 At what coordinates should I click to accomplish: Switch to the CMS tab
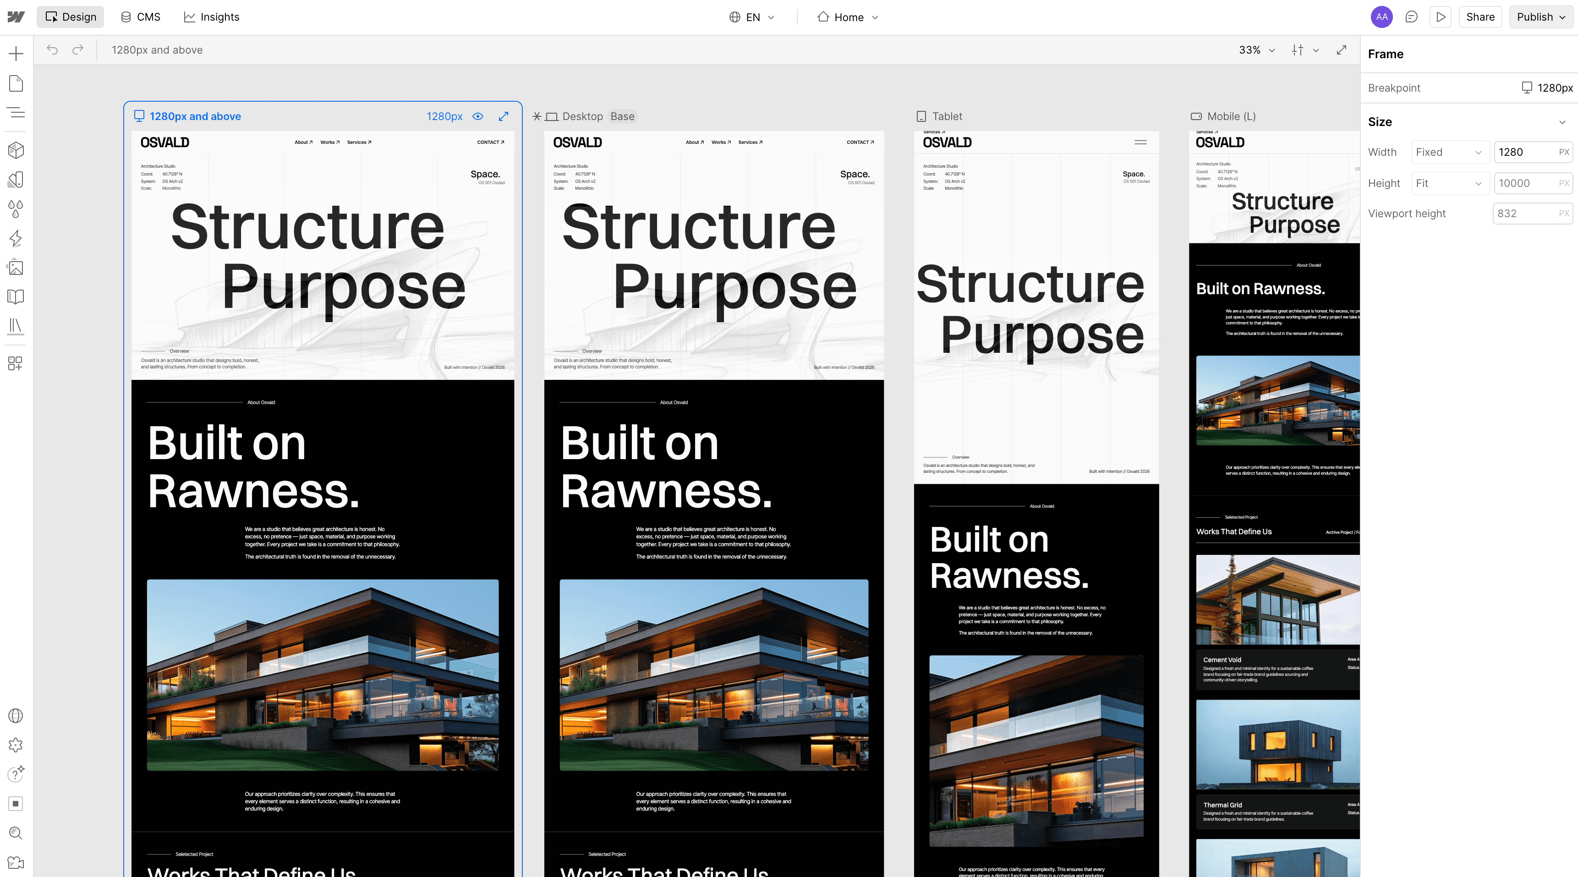[x=141, y=17]
